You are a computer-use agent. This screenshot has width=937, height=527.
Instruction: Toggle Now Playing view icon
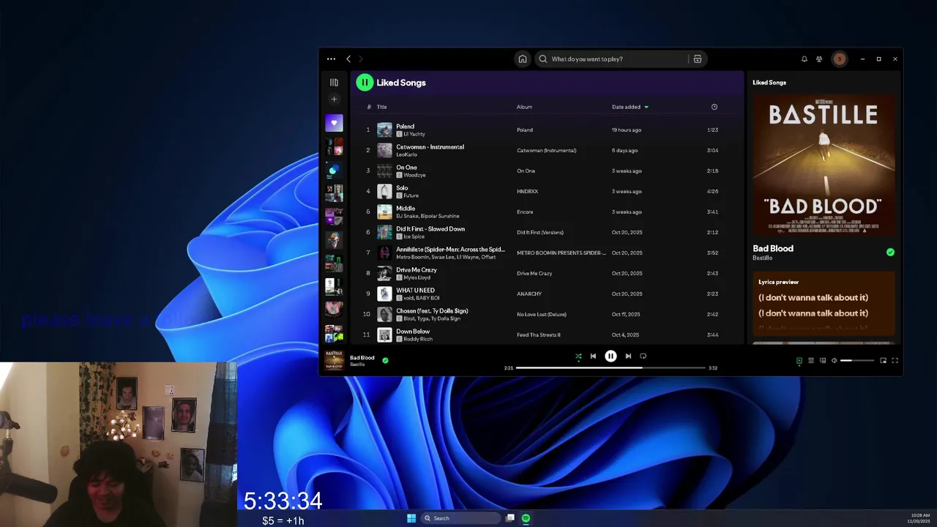click(799, 361)
